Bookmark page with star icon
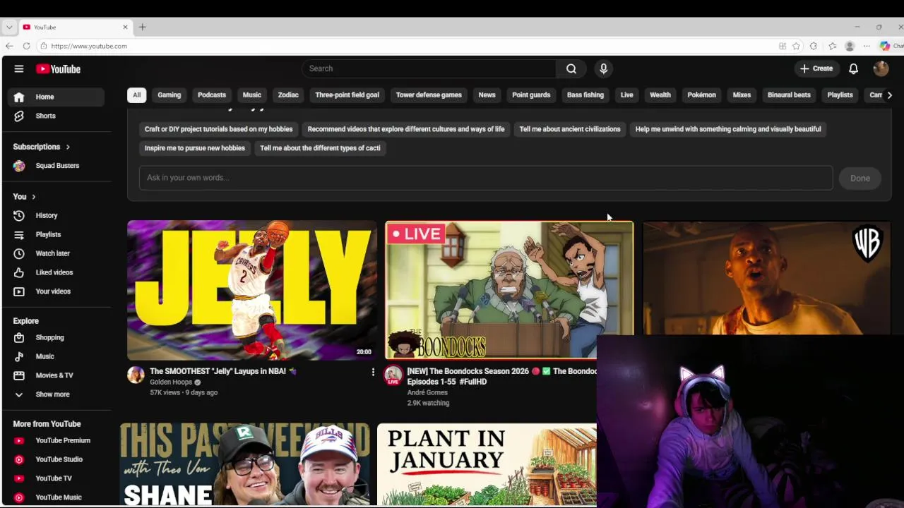This screenshot has width=904, height=508. click(796, 46)
